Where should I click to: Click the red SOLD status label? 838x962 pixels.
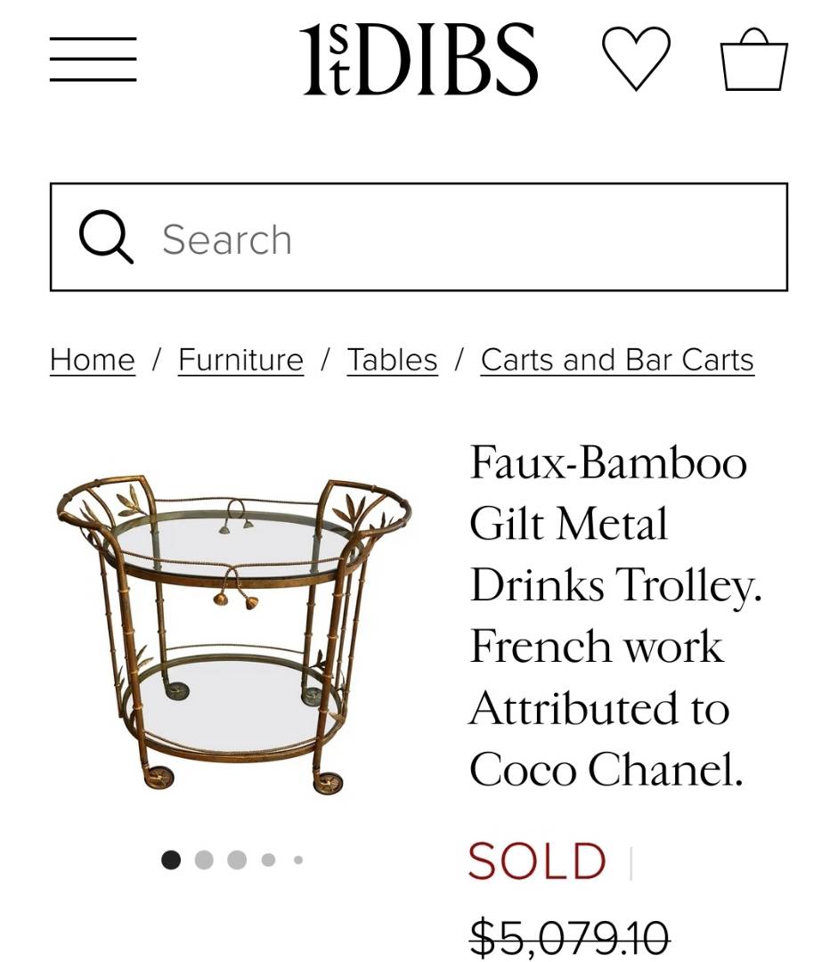[537, 861]
